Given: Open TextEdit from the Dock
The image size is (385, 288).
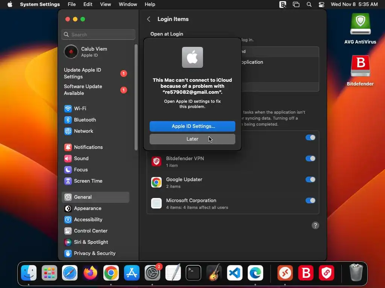Looking at the screenshot, I should (x=173, y=273).
